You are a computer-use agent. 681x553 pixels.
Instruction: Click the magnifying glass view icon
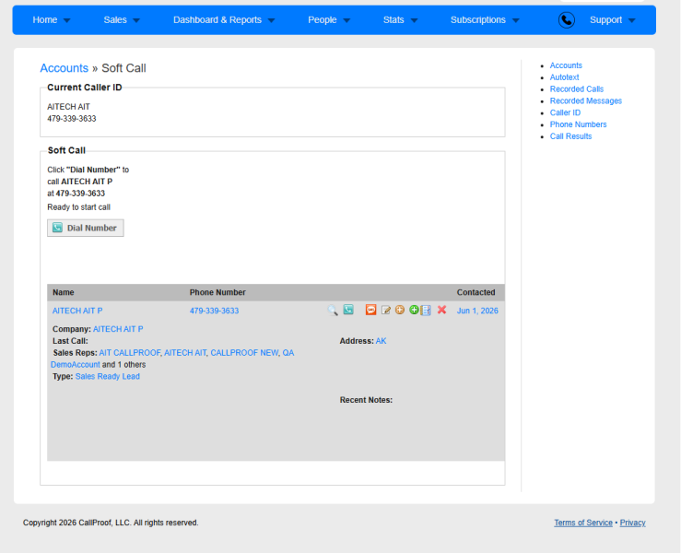333,311
